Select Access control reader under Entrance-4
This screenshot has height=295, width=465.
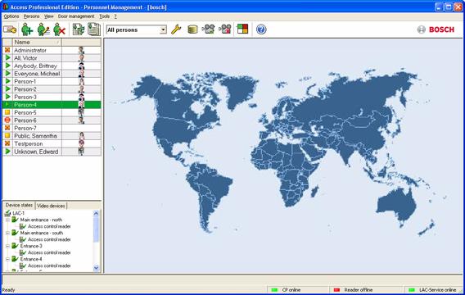click(x=49, y=265)
